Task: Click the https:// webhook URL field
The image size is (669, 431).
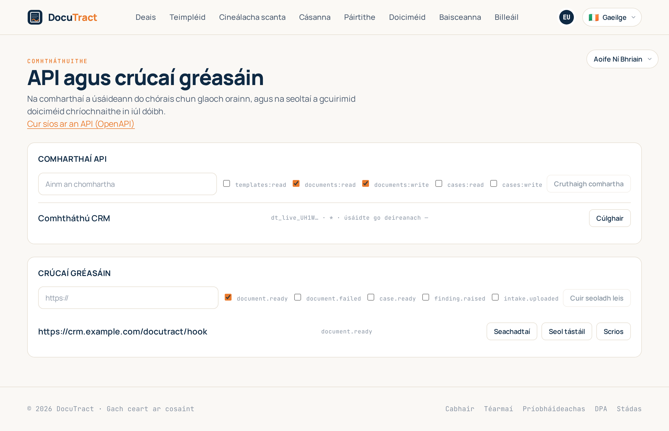Action: 128,298
